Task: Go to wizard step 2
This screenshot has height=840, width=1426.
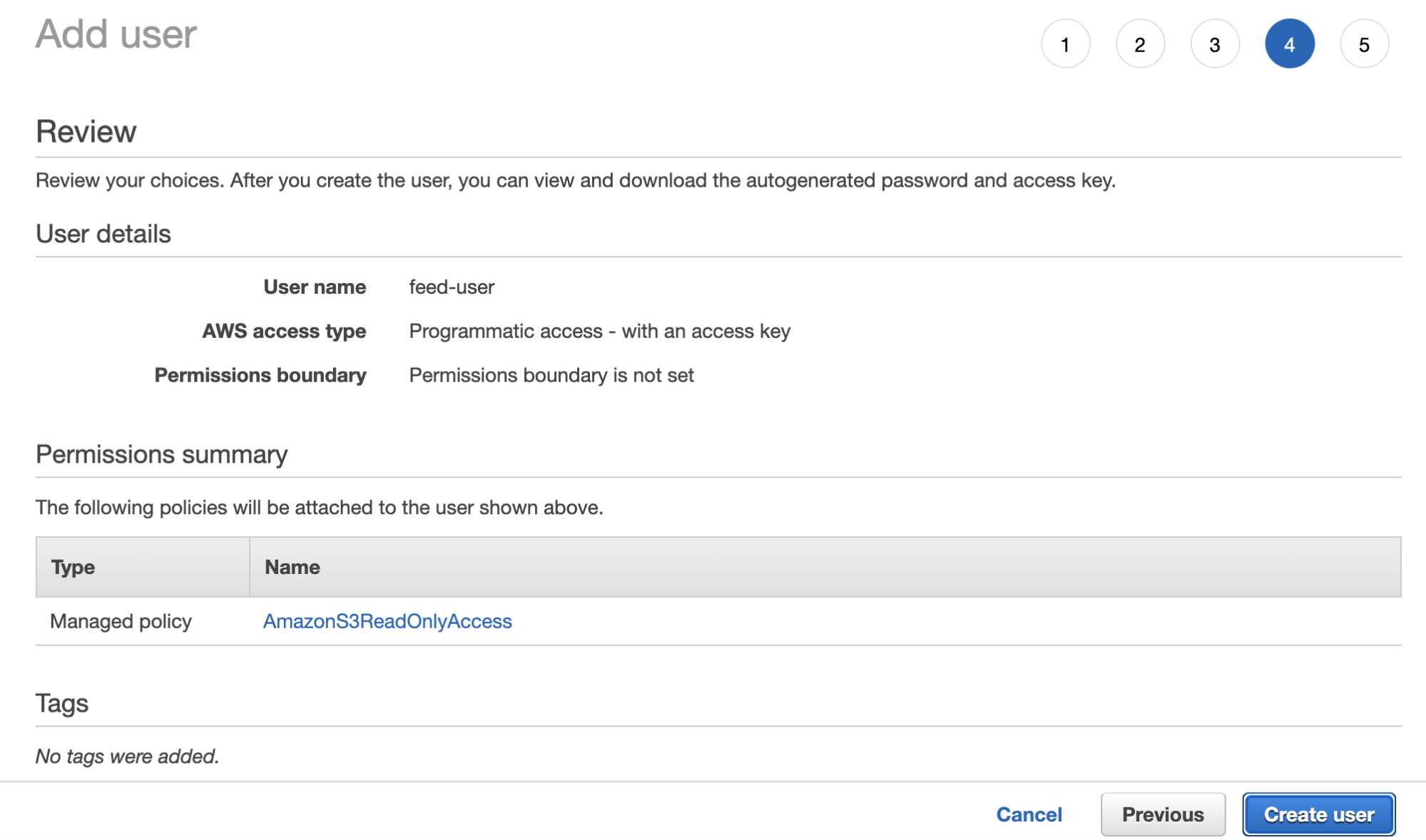Action: tap(1140, 44)
